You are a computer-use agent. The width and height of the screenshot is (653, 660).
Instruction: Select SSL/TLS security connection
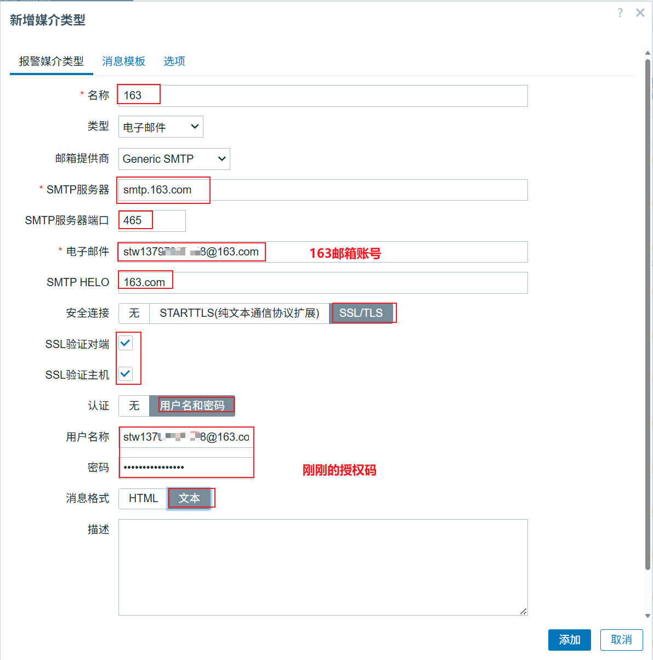click(x=361, y=313)
